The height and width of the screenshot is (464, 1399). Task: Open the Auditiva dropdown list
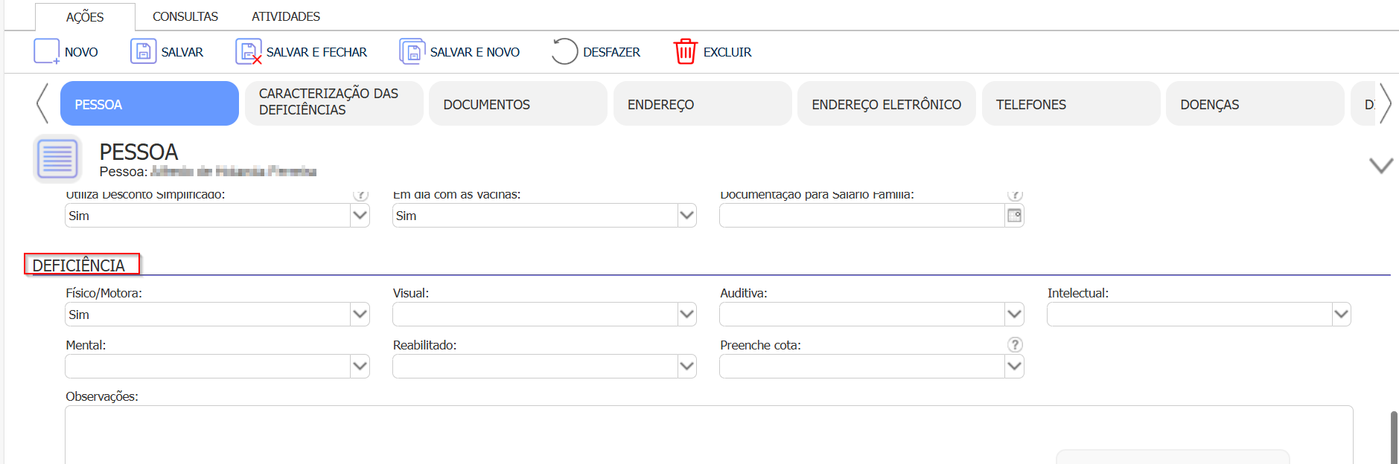click(x=1014, y=315)
